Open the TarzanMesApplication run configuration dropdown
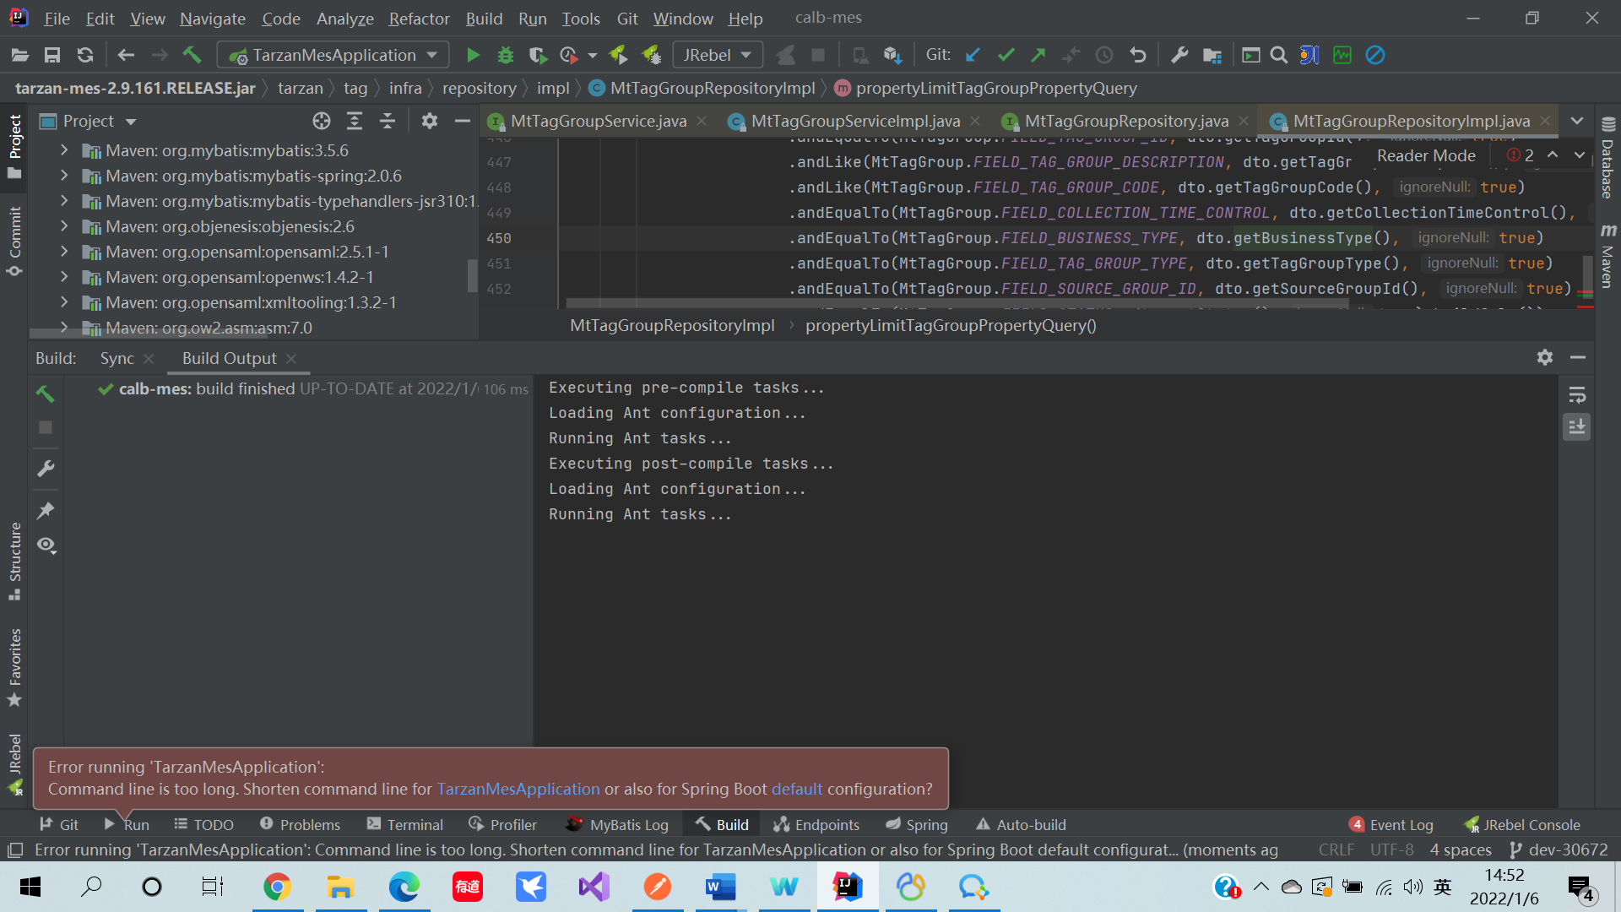This screenshot has width=1621, height=912. coord(333,55)
